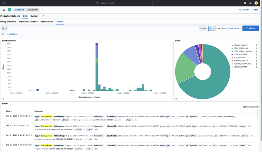Expand the 09:01:26.697 event row

tap(3, 145)
